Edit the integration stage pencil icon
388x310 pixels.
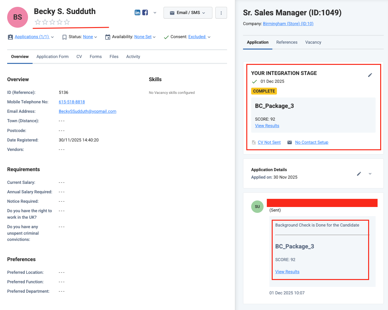point(370,75)
